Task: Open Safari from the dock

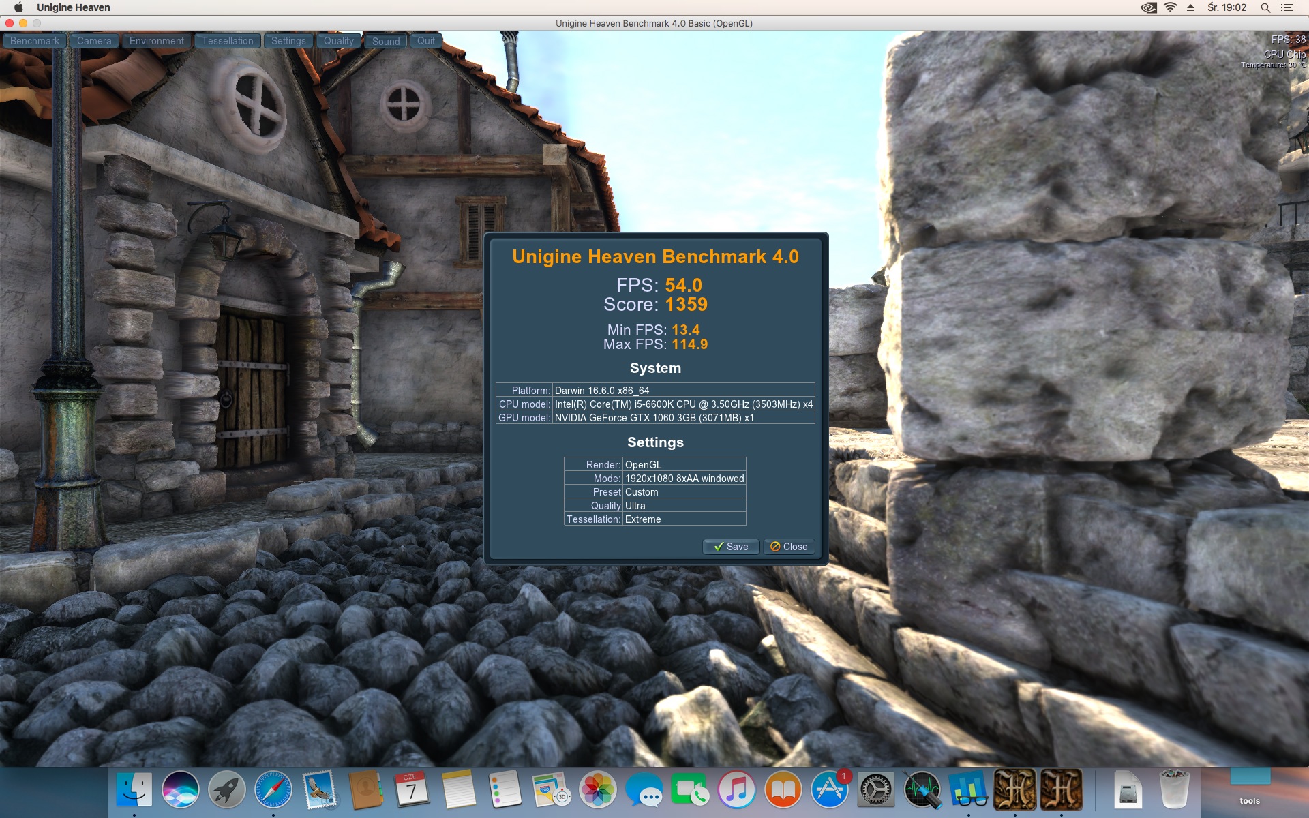Action: (273, 790)
